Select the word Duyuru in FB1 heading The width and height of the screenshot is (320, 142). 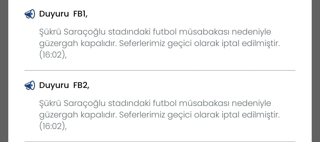pos(54,14)
